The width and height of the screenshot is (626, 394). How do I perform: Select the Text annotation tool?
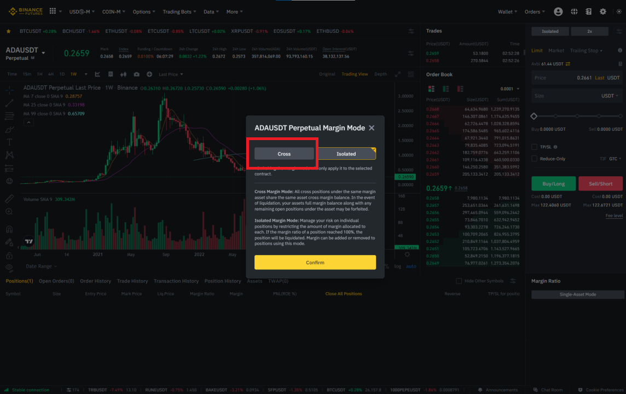9,142
